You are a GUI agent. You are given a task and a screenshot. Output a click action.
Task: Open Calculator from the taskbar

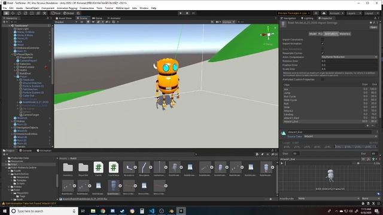point(142,211)
